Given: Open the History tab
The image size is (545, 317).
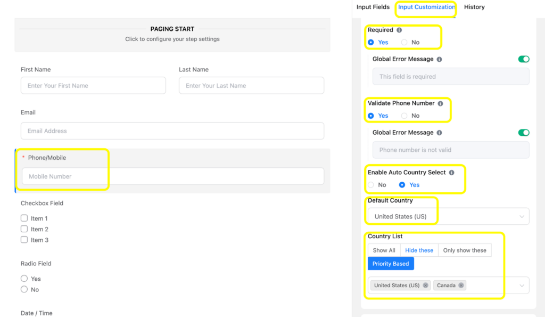Looking at the screenshot, I should click(474, 7).
